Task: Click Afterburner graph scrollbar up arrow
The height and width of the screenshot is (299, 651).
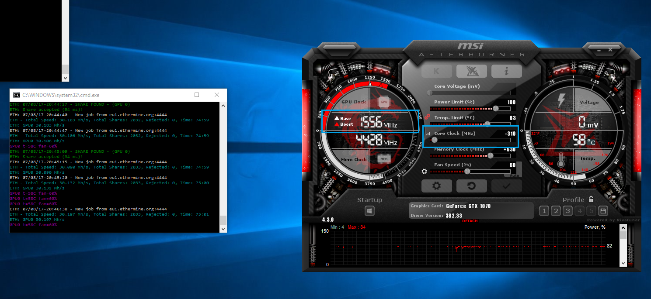Action: pos(623,228)
